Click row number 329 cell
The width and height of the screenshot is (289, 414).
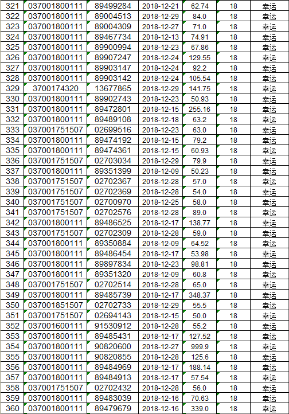(x=12, y=88)
